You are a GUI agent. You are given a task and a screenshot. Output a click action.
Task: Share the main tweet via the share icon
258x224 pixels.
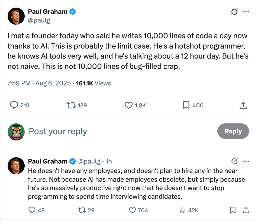pyautogui.click(x=243, y=105)
